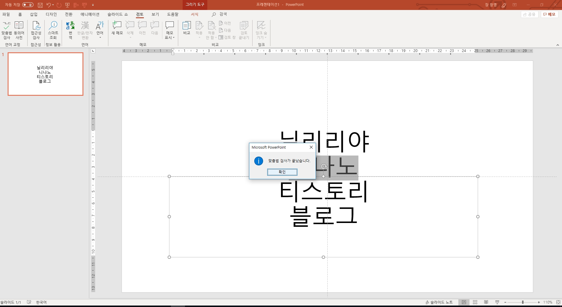Click 한글/한자 변환 conversion icon

pyautogui.click(x=85, y=30)
